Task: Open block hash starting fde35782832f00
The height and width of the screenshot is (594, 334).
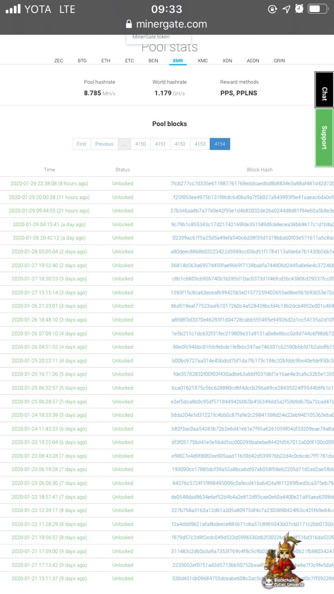Action: tap(253, 374)
